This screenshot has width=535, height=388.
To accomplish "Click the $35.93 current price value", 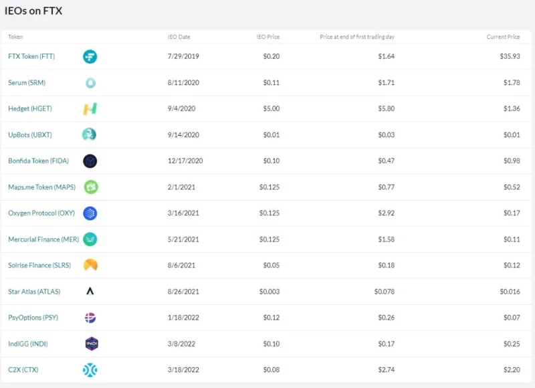I will 510,56.
